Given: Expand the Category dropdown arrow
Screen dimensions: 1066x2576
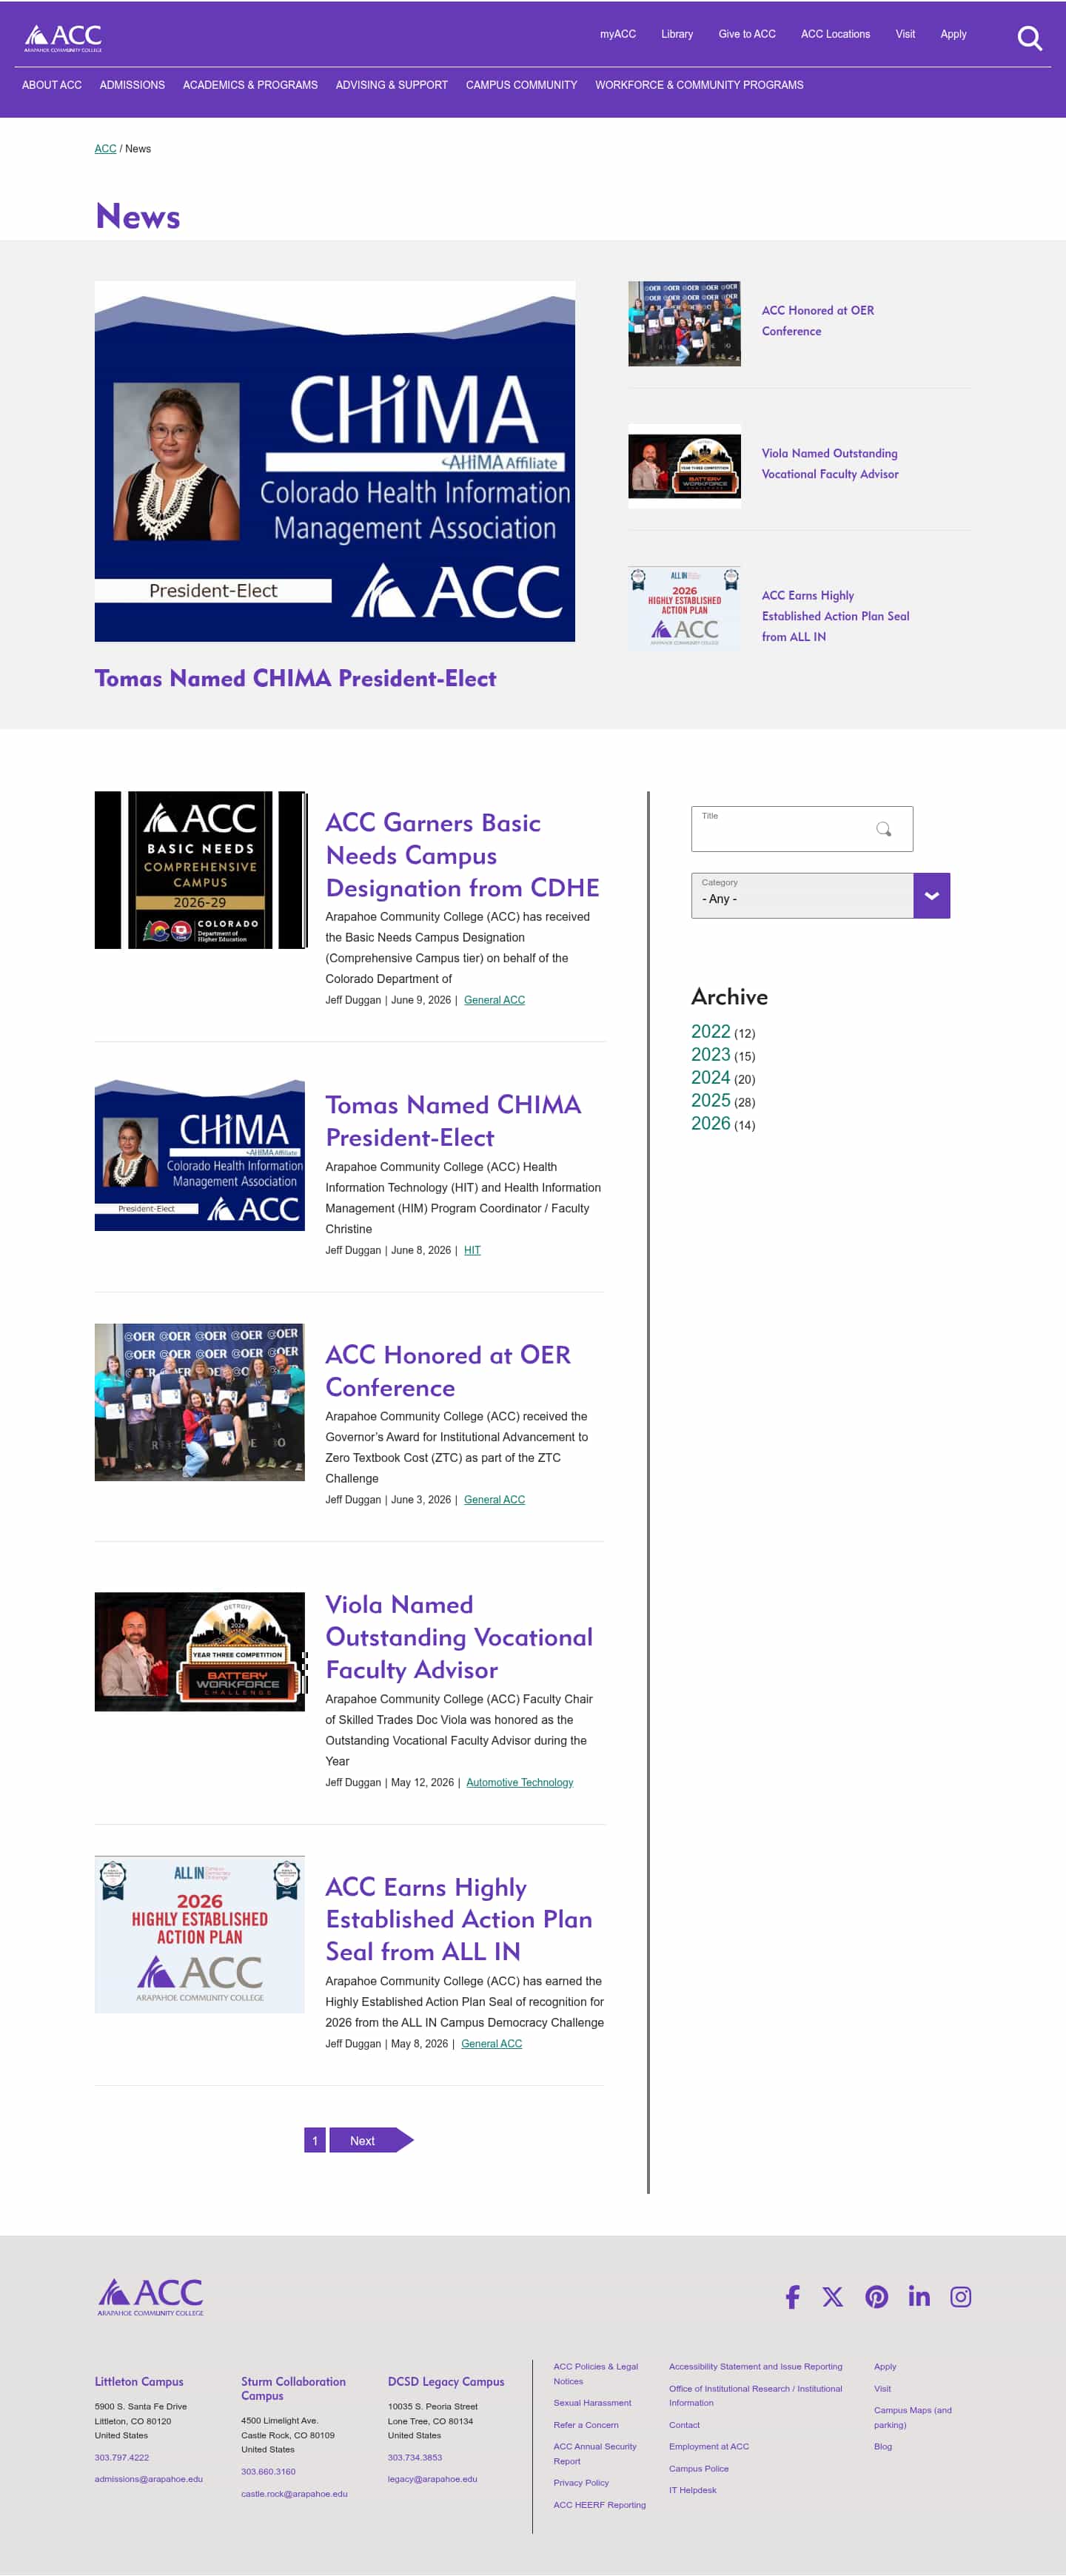Looking at the screenshot, I should [931, 896].
